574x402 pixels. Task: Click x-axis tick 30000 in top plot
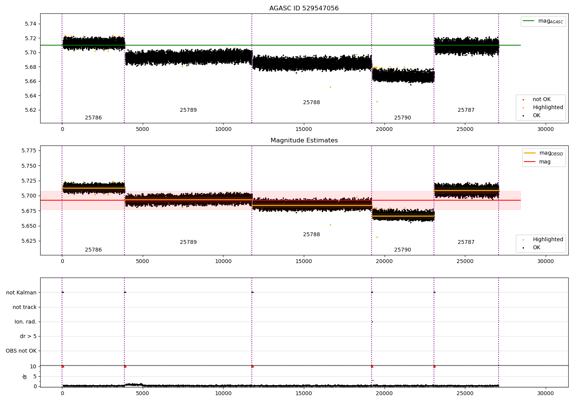[545, 129]
